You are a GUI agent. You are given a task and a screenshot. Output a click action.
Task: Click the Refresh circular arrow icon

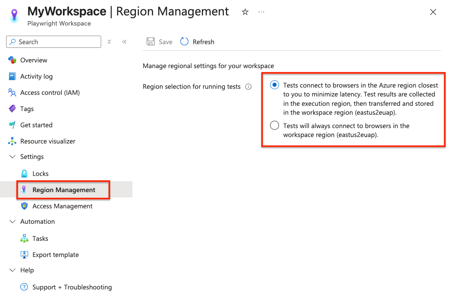(x=184, y=42)
